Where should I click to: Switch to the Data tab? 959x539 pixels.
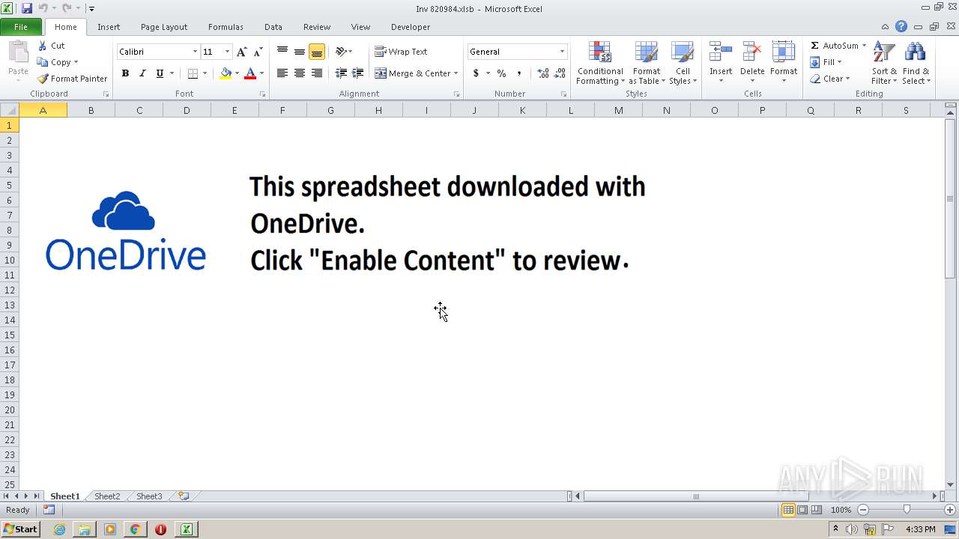coord(273,27)
